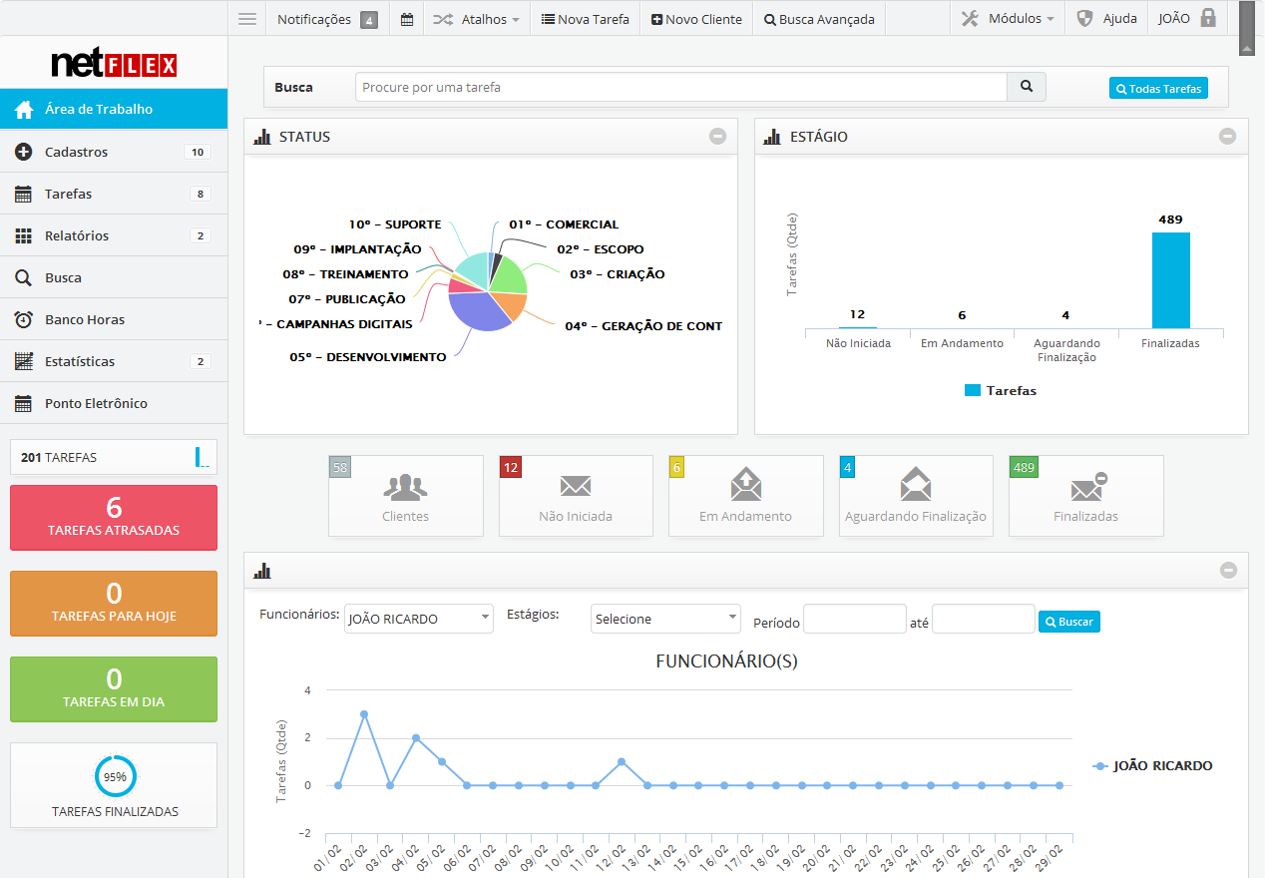Open the Finalizadas envelope tile
The image size is (1265, 878).
click(x=1085, y=496)
